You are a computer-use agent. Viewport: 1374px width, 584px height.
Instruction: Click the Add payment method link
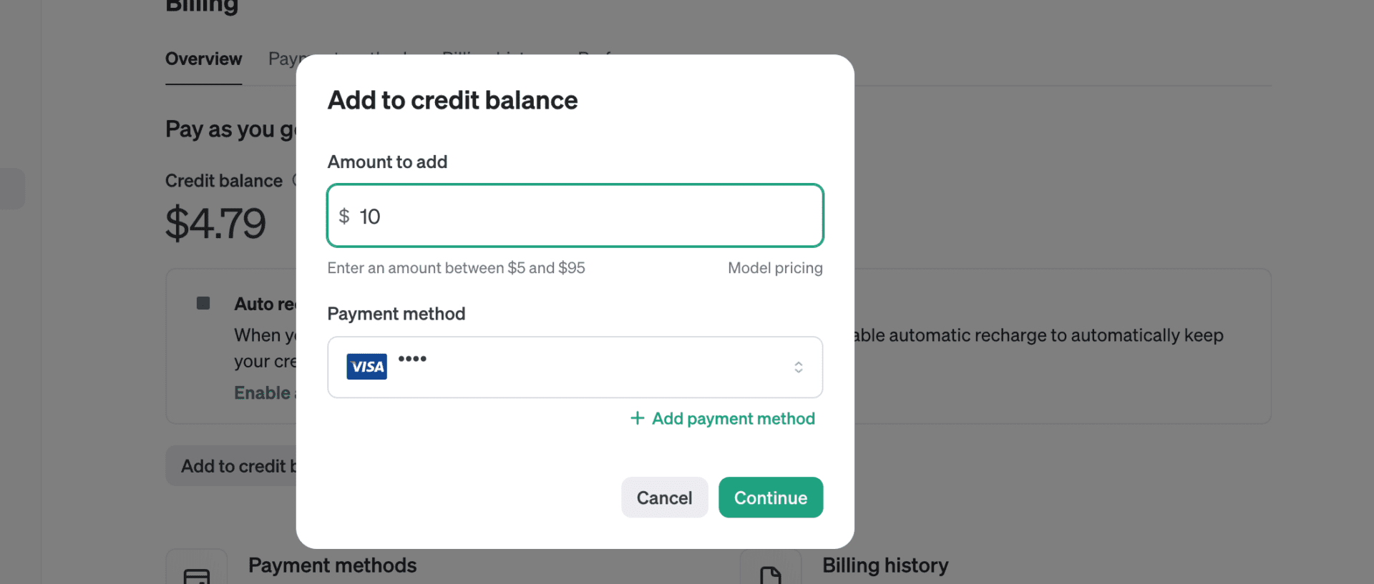coord(733,419)
